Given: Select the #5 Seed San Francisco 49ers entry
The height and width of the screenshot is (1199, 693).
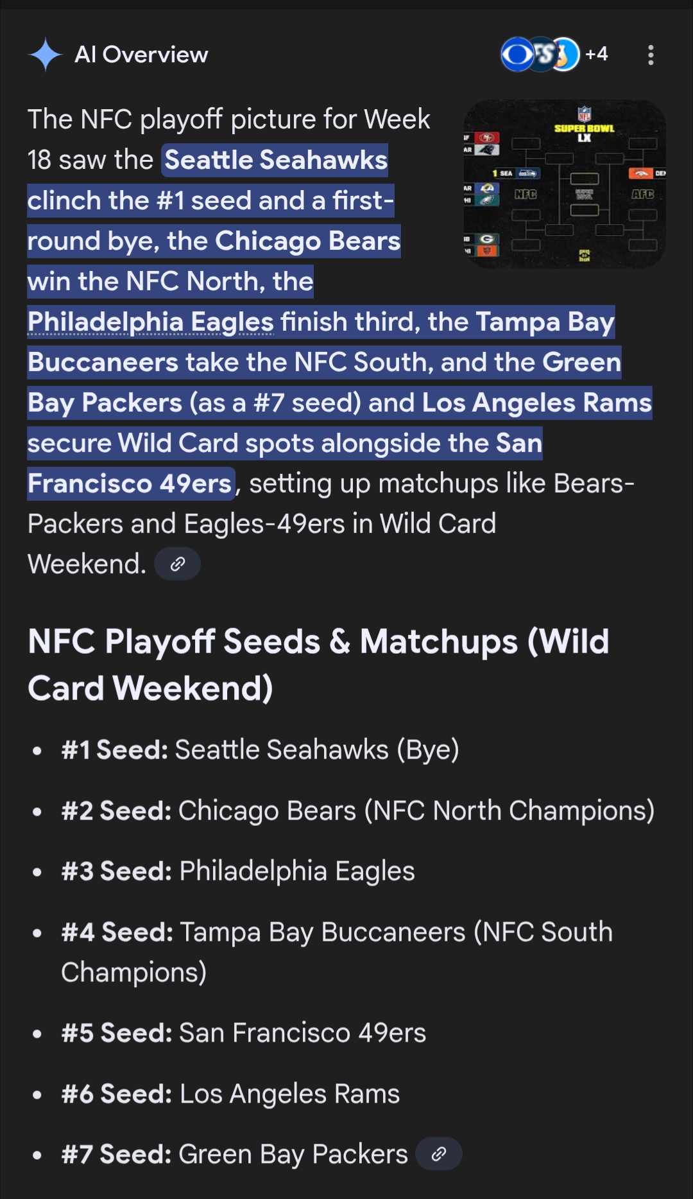Looking at the screenshot, I should tap(244, 1033).
